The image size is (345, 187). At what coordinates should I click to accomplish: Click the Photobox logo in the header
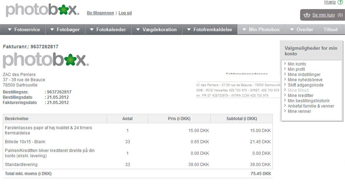(42, 10)
